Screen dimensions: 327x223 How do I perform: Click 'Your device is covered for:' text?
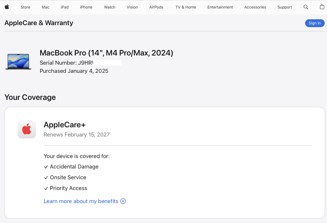click(76, 156)
